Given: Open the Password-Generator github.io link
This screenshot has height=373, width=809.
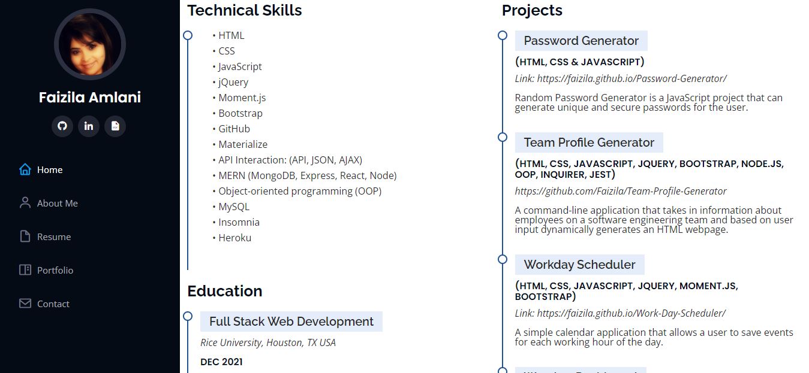Looking at the screenshot, I should point(632,78).
